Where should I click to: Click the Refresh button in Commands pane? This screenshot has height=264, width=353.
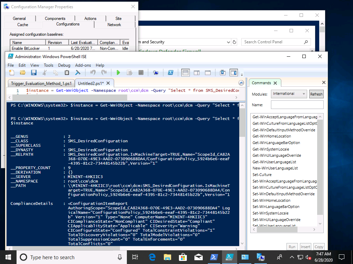click(316, 94)
